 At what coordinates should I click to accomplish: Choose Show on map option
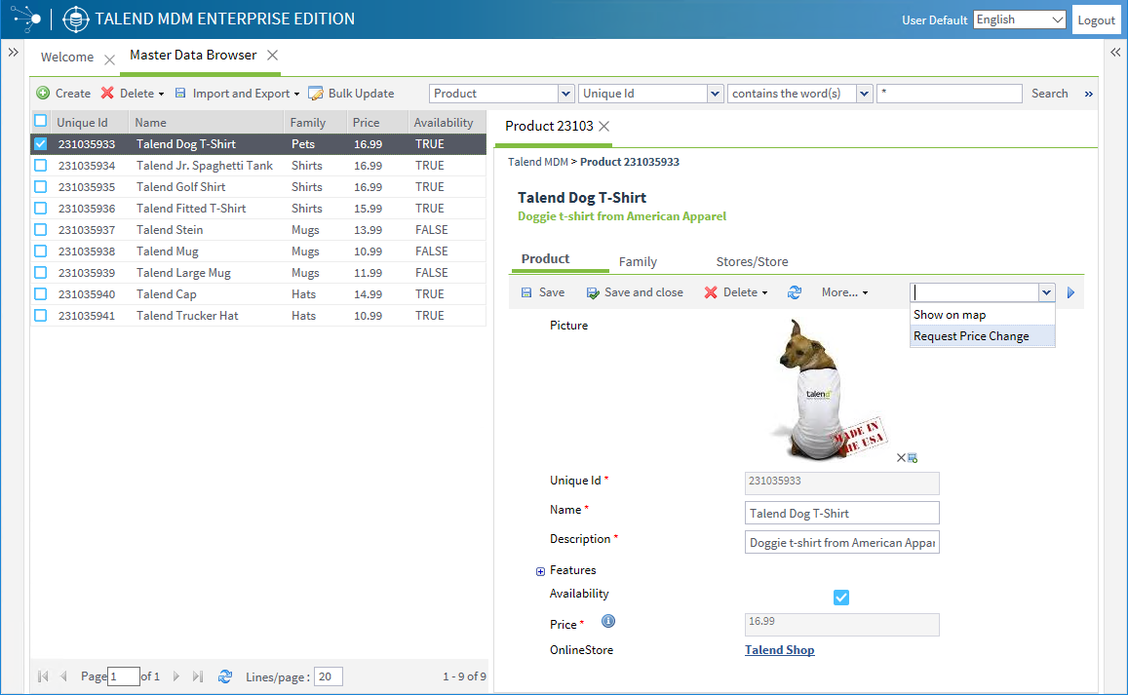pyautogui.click(x=983, y=315)
